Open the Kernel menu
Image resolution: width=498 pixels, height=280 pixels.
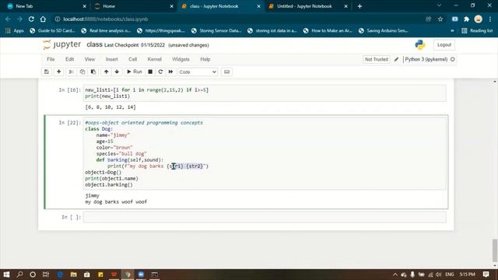[155, 59]
